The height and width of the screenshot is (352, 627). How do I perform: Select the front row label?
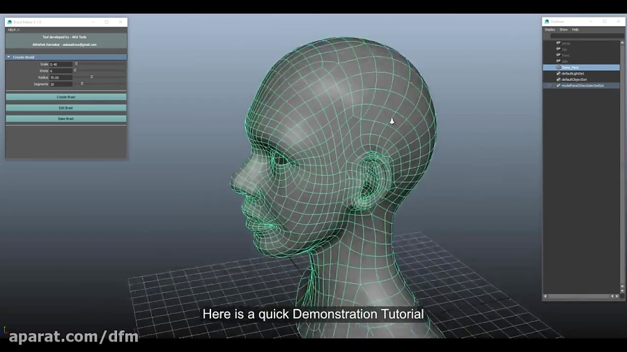[x=566, y=55]
